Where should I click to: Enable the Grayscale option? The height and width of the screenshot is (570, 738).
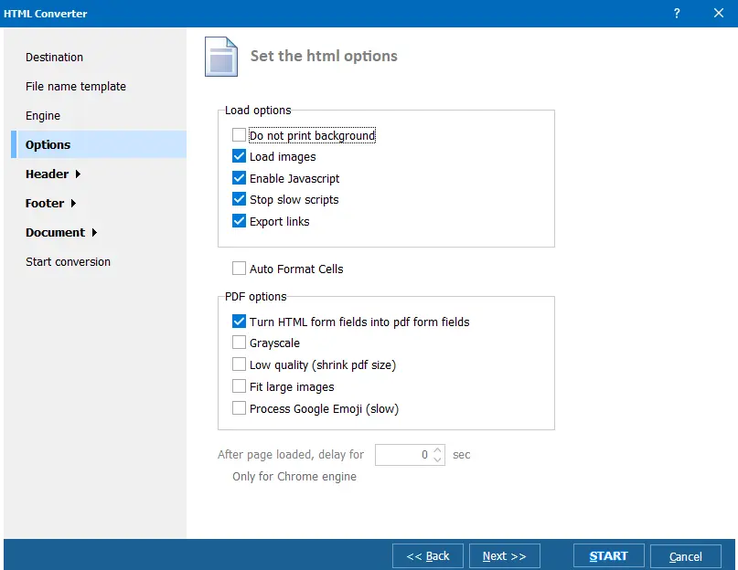[x=239, y=343]
